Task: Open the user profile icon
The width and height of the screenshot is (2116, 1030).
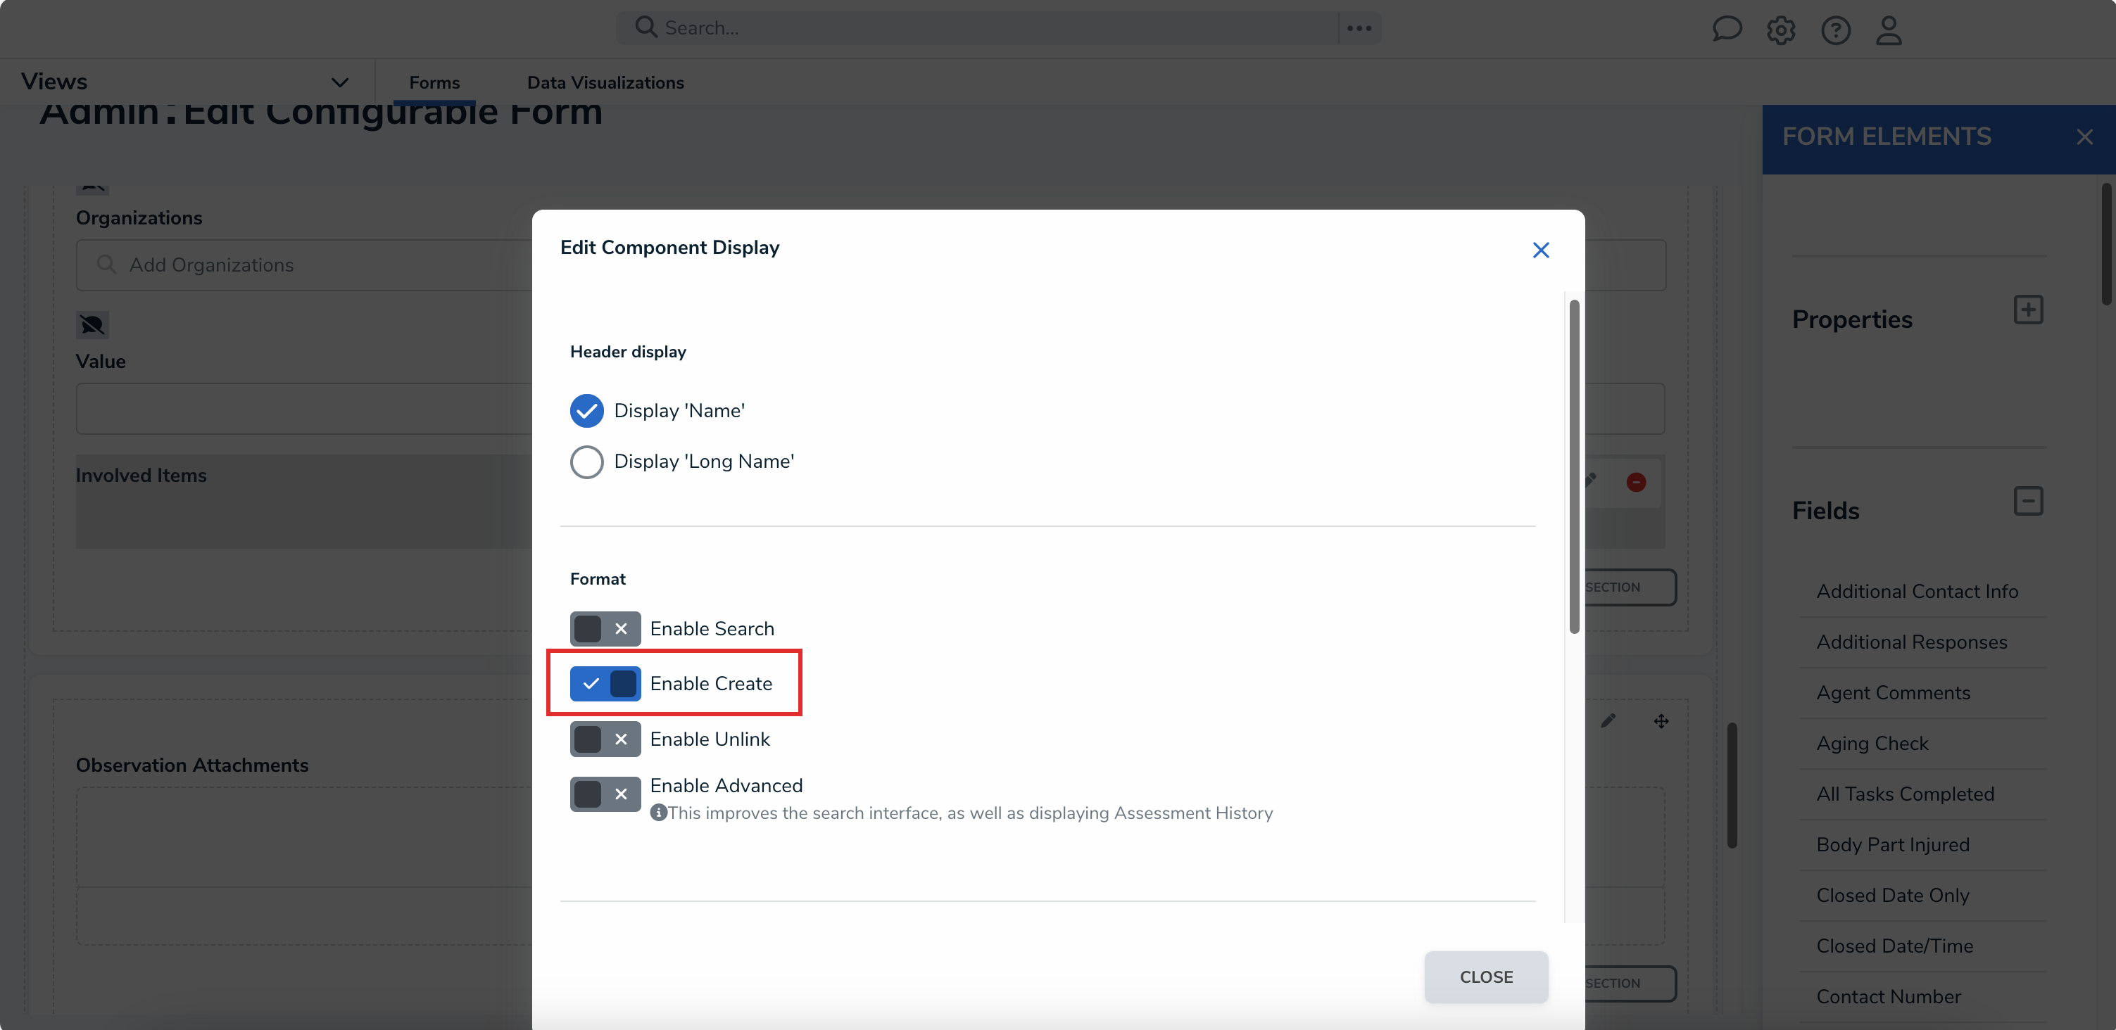Action: tap(1889, 30)
